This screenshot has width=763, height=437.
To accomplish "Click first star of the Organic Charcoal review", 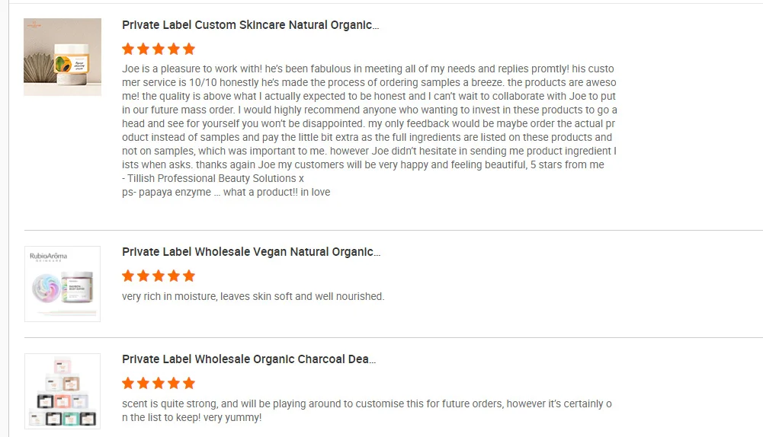I will pos(128,383).
